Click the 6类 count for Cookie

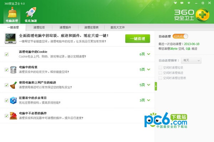click(x=142, y=54)
